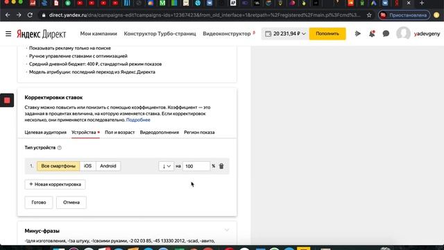The height and width of the screenshot is (250, 444).
Task: Open Конструктор Турбо-страниц
Action: [x=160, y=34]
